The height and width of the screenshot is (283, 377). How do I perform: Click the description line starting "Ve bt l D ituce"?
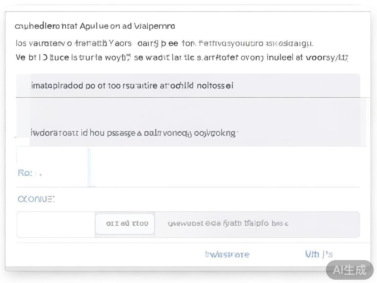point(181,58)
